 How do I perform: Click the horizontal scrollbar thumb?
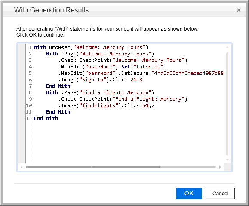[93, 167]
